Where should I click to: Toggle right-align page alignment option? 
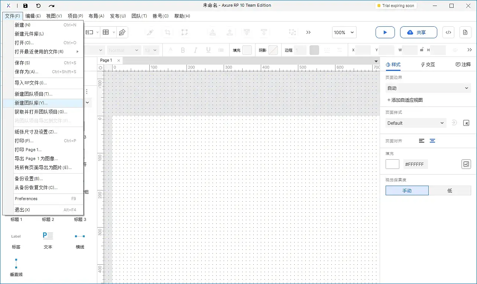coord(432,141)
